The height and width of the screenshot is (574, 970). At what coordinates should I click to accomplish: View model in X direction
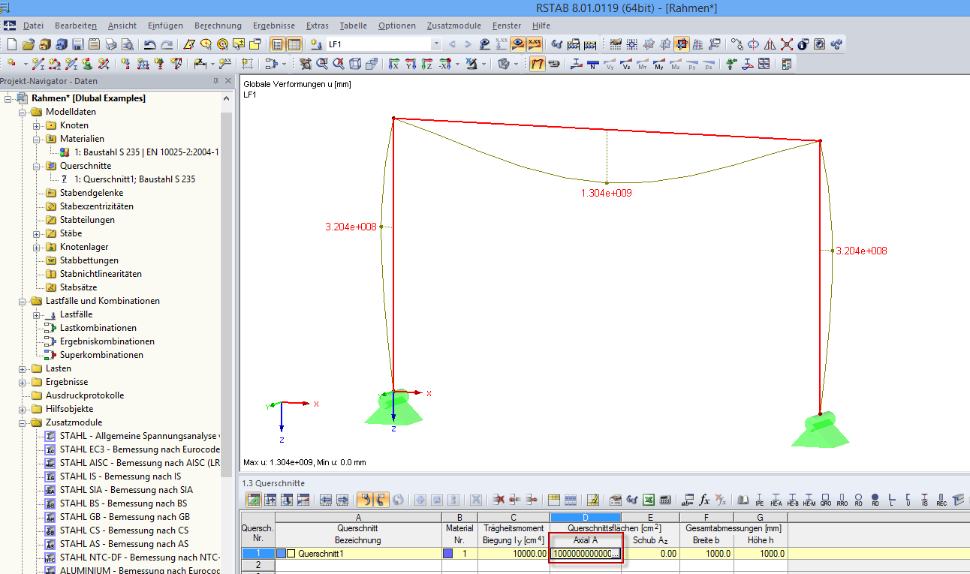(394, 65)
